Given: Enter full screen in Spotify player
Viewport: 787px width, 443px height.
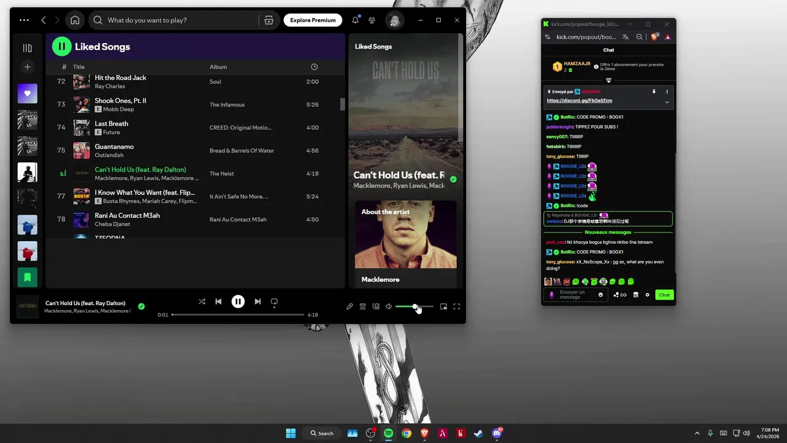Looking at the screenshot, I should (457, 306).
